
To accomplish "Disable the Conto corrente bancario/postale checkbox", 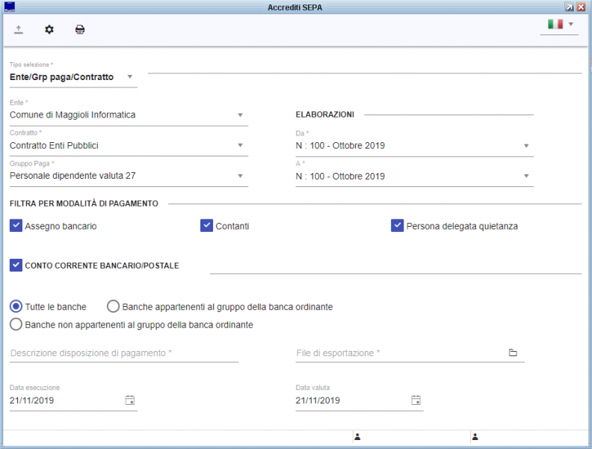I will pos(16,265).
